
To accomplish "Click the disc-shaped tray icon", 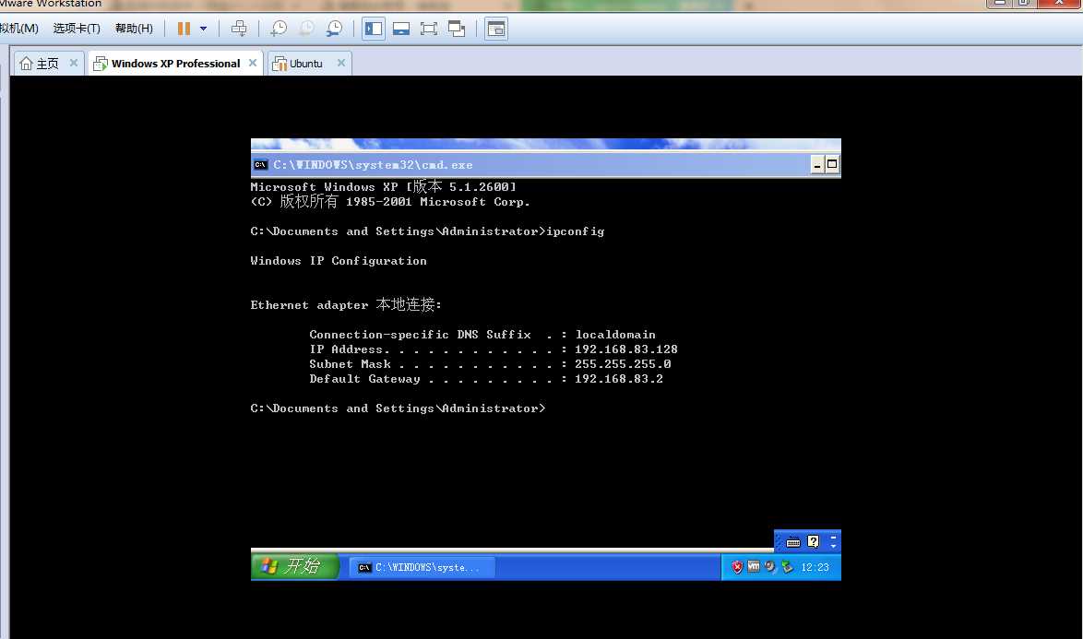I will tap(770, 566).
